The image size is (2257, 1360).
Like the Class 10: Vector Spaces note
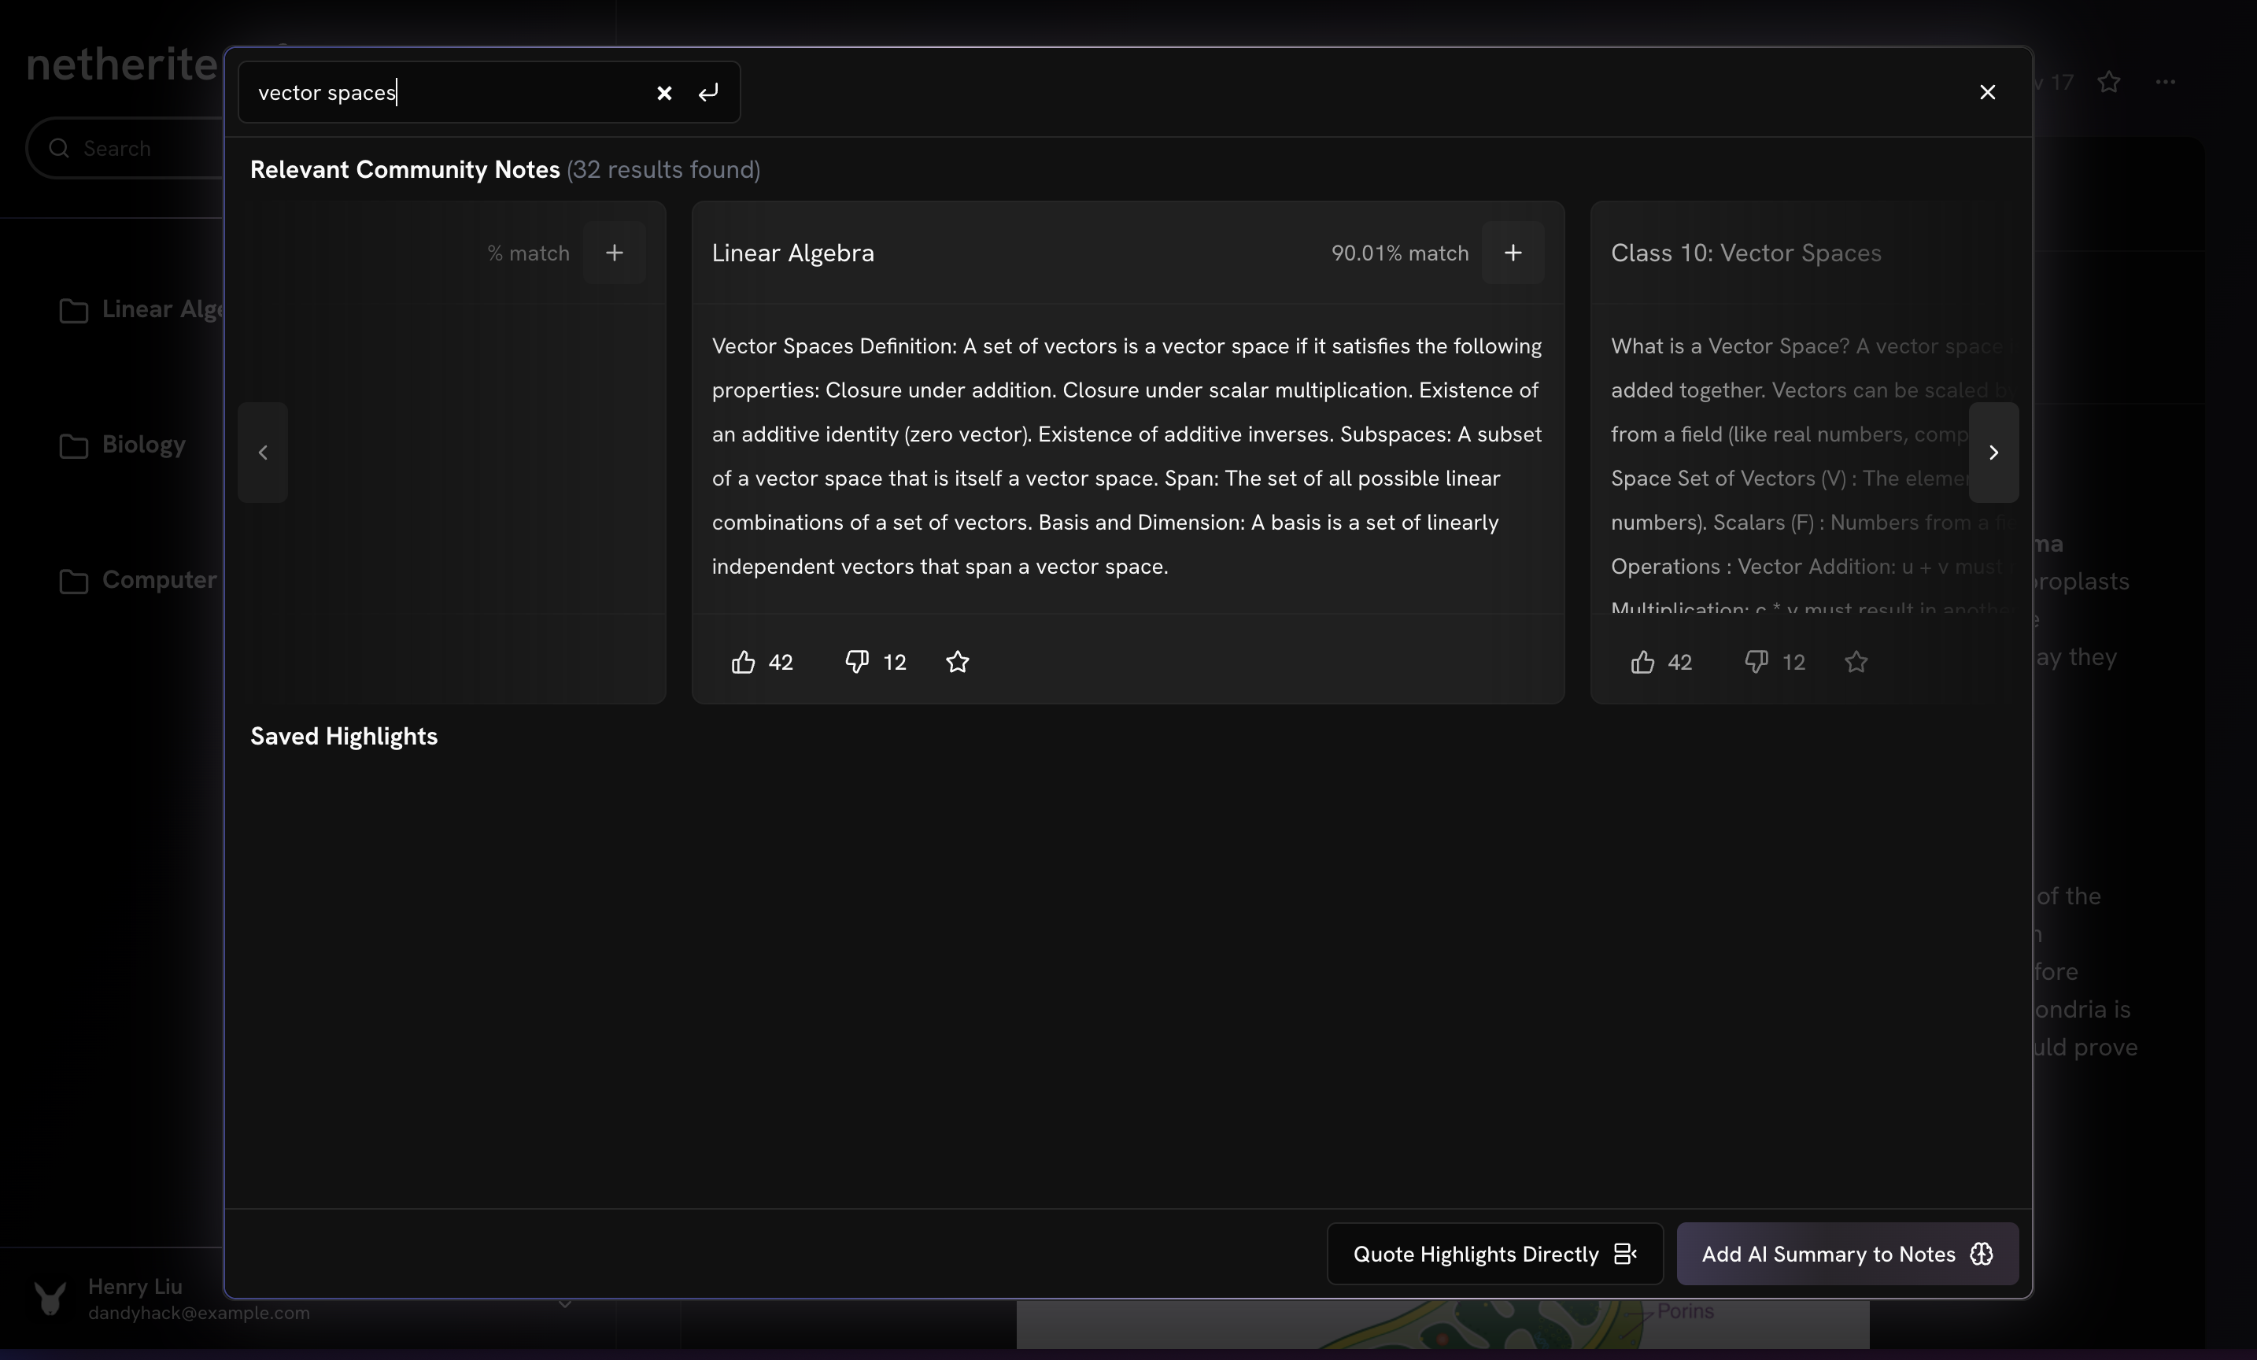click(1642, 662)
